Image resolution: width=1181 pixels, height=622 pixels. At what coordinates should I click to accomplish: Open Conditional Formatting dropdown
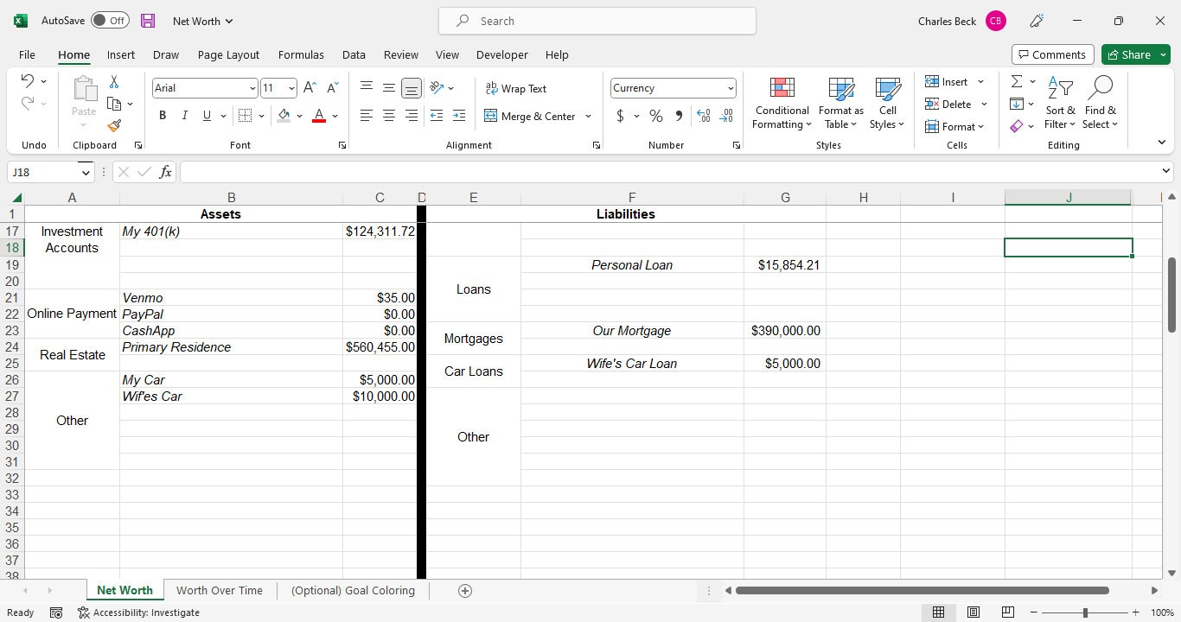(782, 104)
